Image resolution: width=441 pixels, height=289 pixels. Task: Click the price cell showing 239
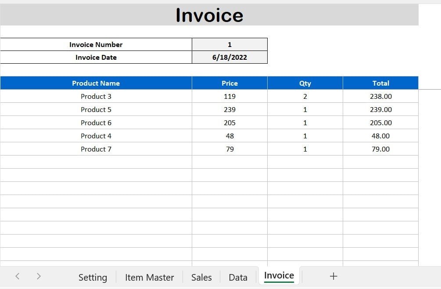pos(230,109)
